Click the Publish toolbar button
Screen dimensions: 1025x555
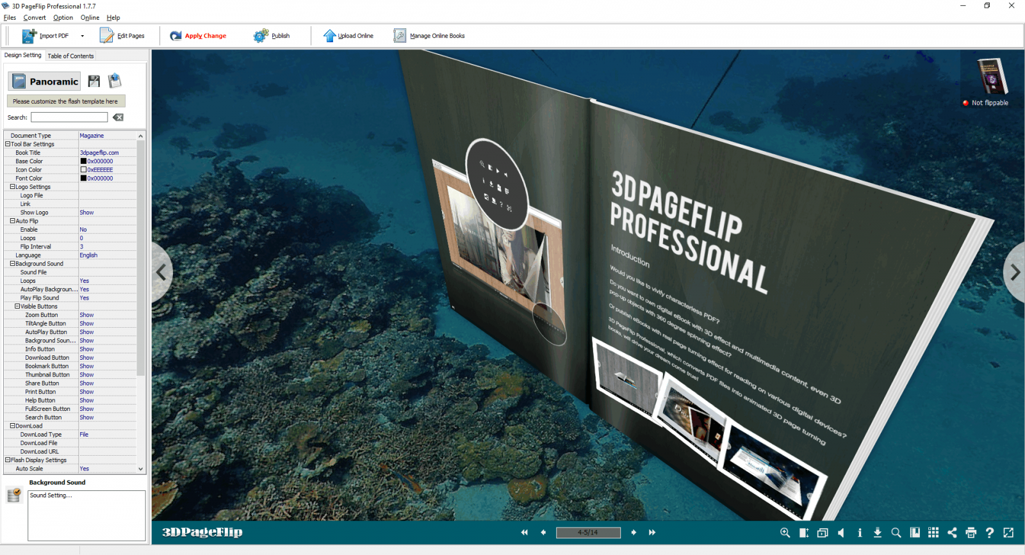coord(272,36)
